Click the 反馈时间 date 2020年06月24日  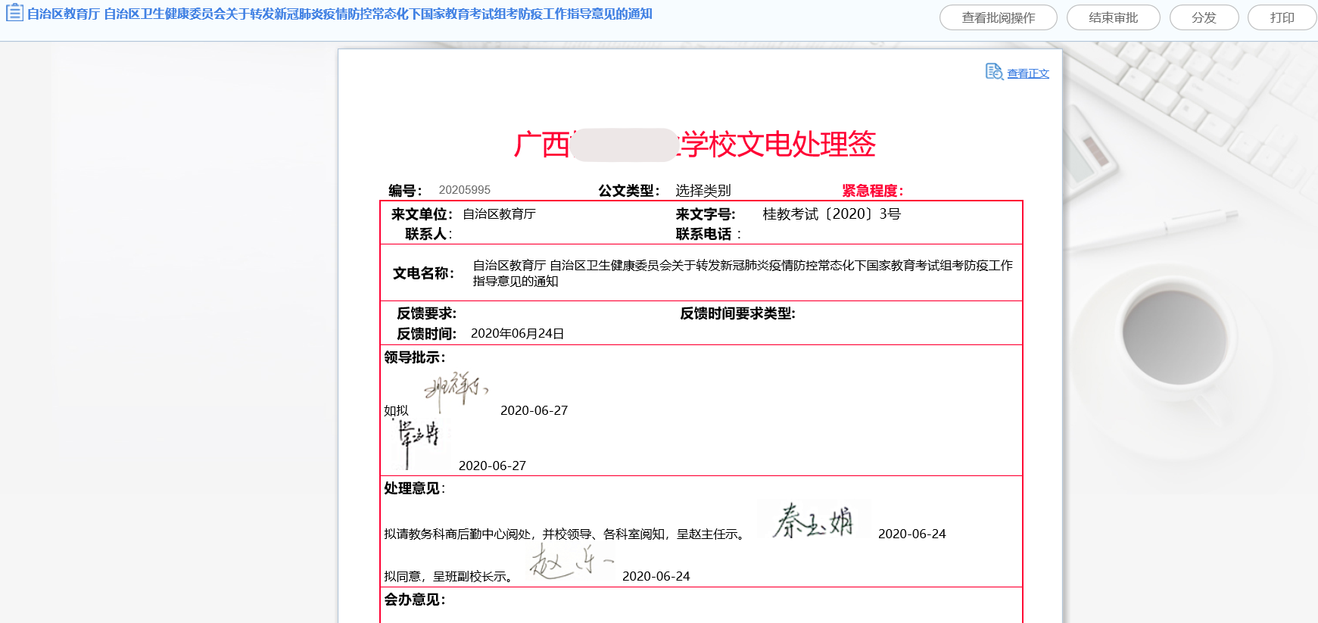click(x=517, y=334)
